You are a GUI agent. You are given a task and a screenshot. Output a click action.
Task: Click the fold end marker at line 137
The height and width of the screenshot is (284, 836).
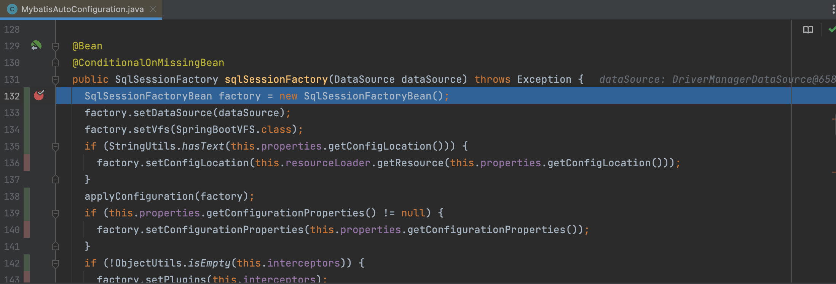56,179
